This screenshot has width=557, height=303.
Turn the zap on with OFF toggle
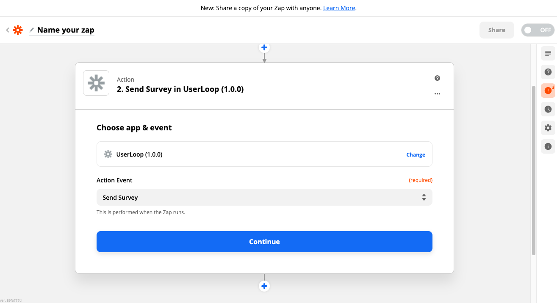pos(538,30)
